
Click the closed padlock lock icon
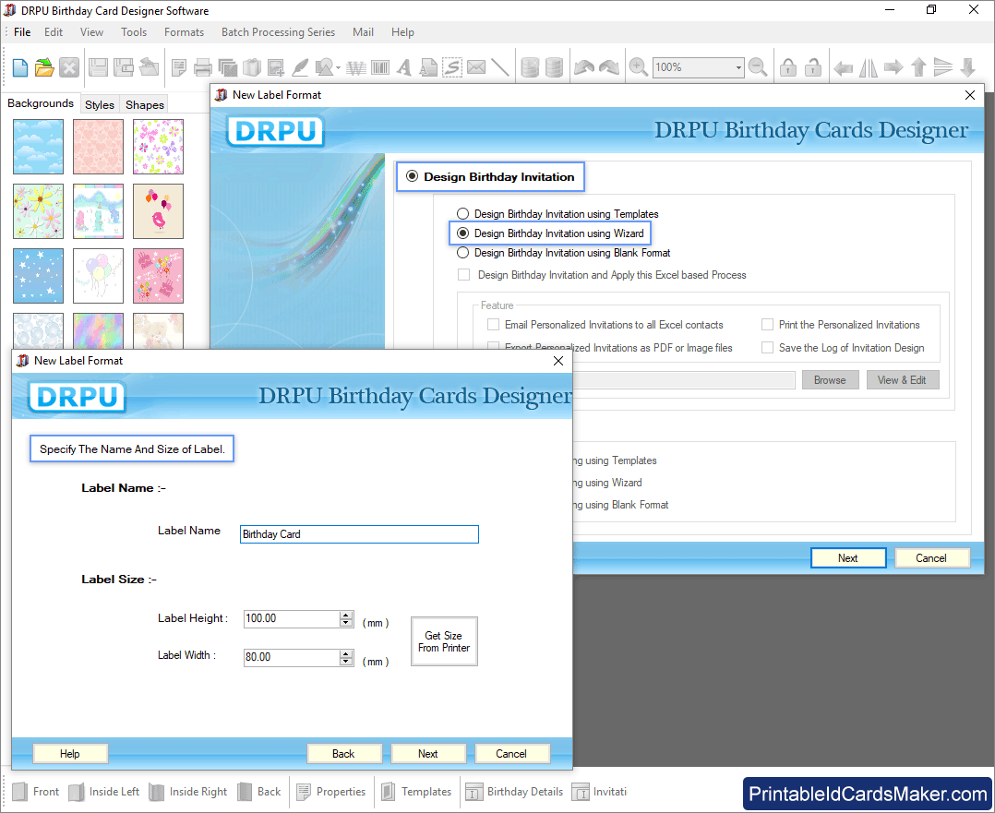pos(788,67)
